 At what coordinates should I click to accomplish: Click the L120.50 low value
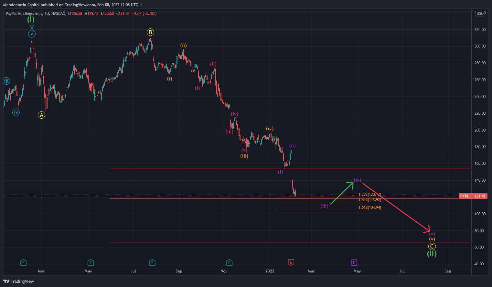click(107, 14)
